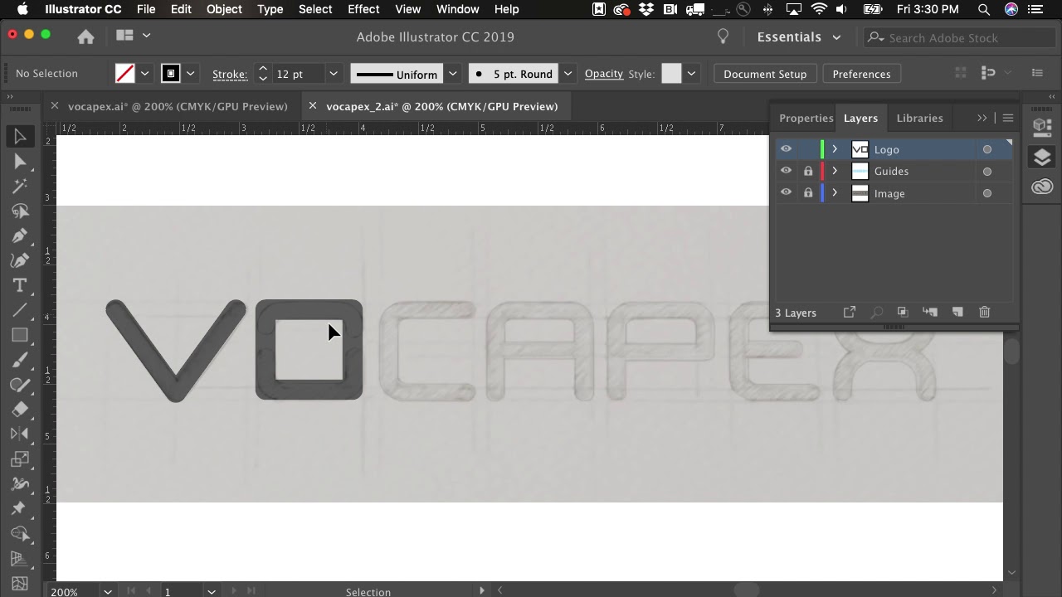Open the Creative Cloud Libraries dock icon

(x=1042, y=187)
